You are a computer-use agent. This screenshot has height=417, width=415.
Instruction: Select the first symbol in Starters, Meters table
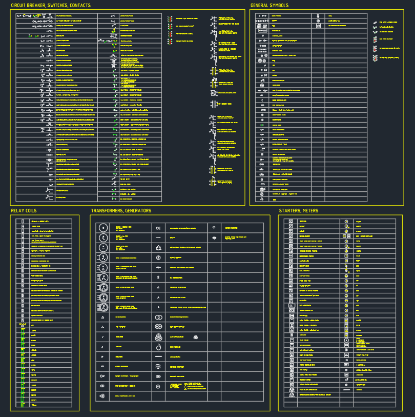point(291,221)
